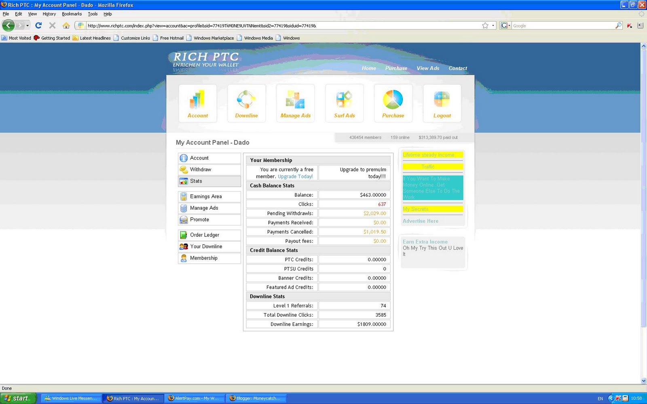Expand the back/forward history dropdown arrow

pyautogui.click(x=27, y=25)
